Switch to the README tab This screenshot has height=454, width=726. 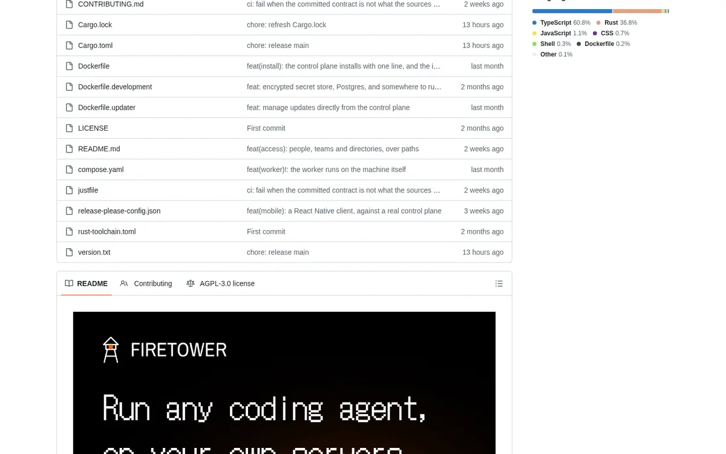(x=87, y=283)
